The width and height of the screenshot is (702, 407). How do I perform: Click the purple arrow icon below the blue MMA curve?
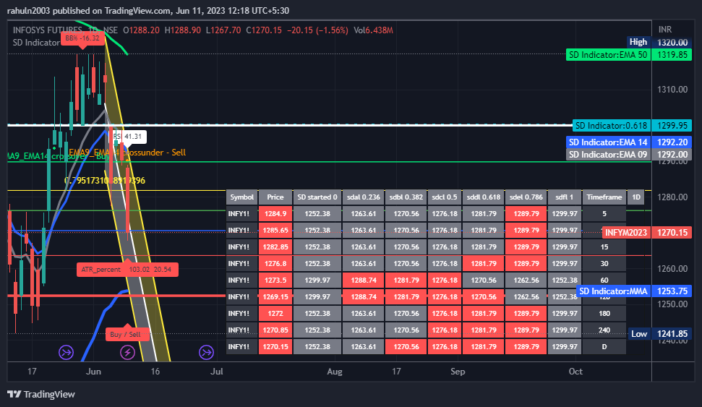67,352
